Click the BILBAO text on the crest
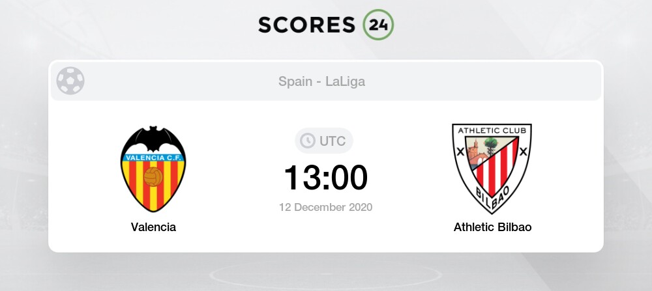652x291 pixels. (x=492, y=198)
